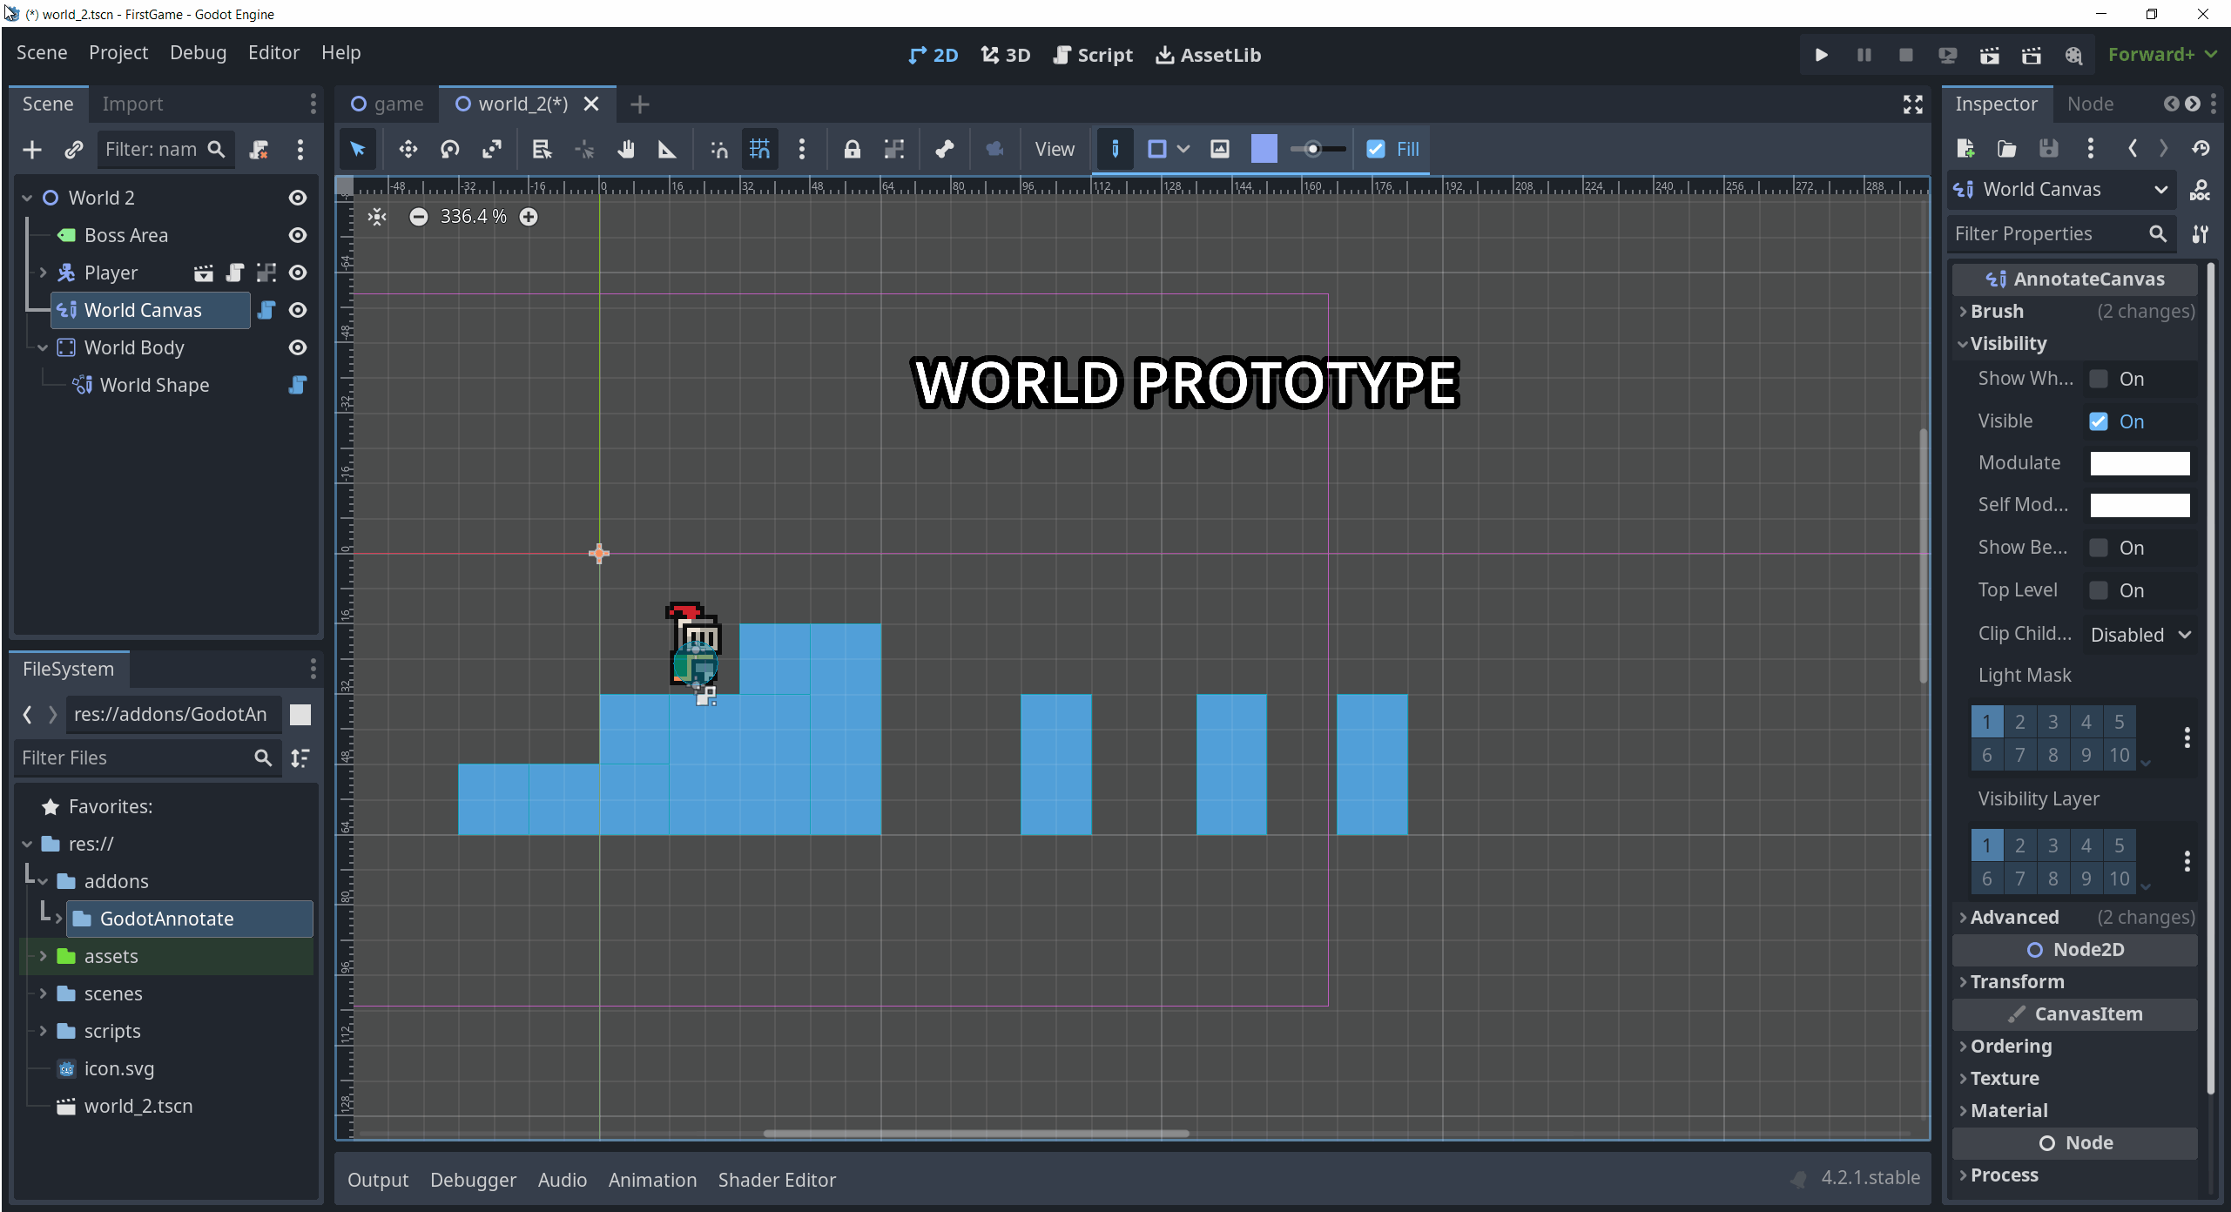The width and height of the screenshot is (2231, 1212).
Task: Open the Script workspace
Action: (1092, 55)
